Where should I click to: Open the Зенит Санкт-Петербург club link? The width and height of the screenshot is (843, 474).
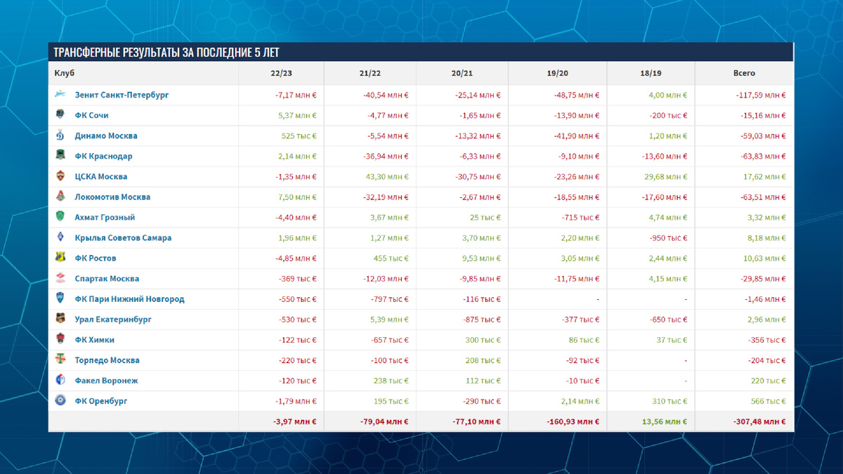coord(122,95)
